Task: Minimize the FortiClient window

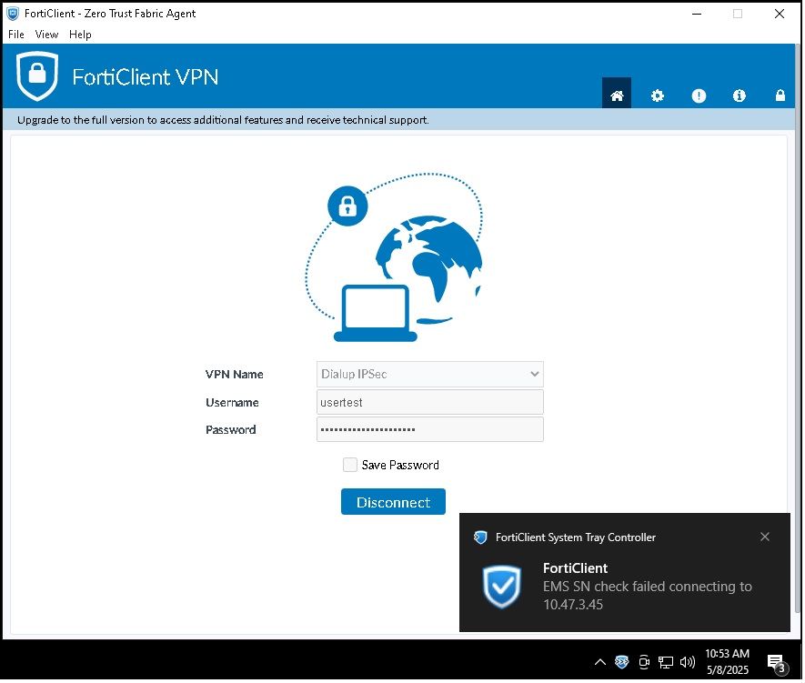Action: point(699,14)
